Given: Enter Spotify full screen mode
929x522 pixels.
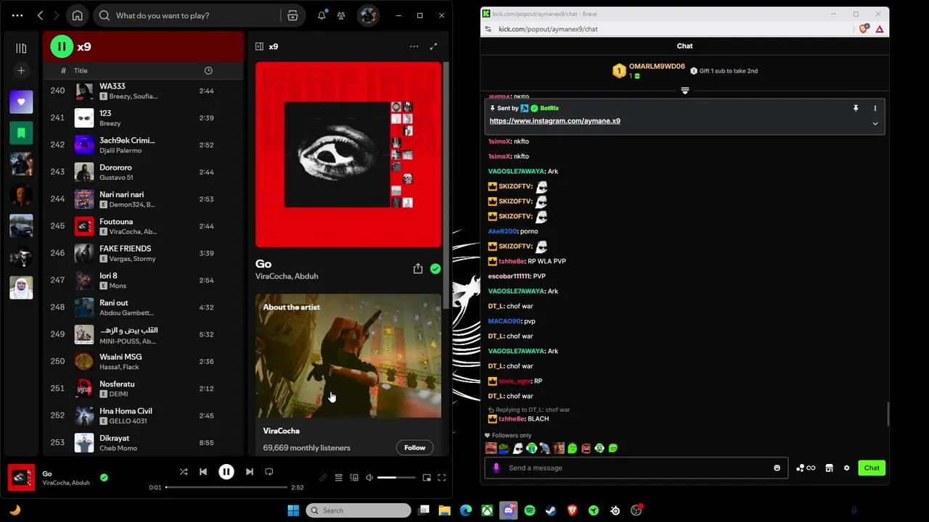Looking at the screenshot, I should [441, 478].
